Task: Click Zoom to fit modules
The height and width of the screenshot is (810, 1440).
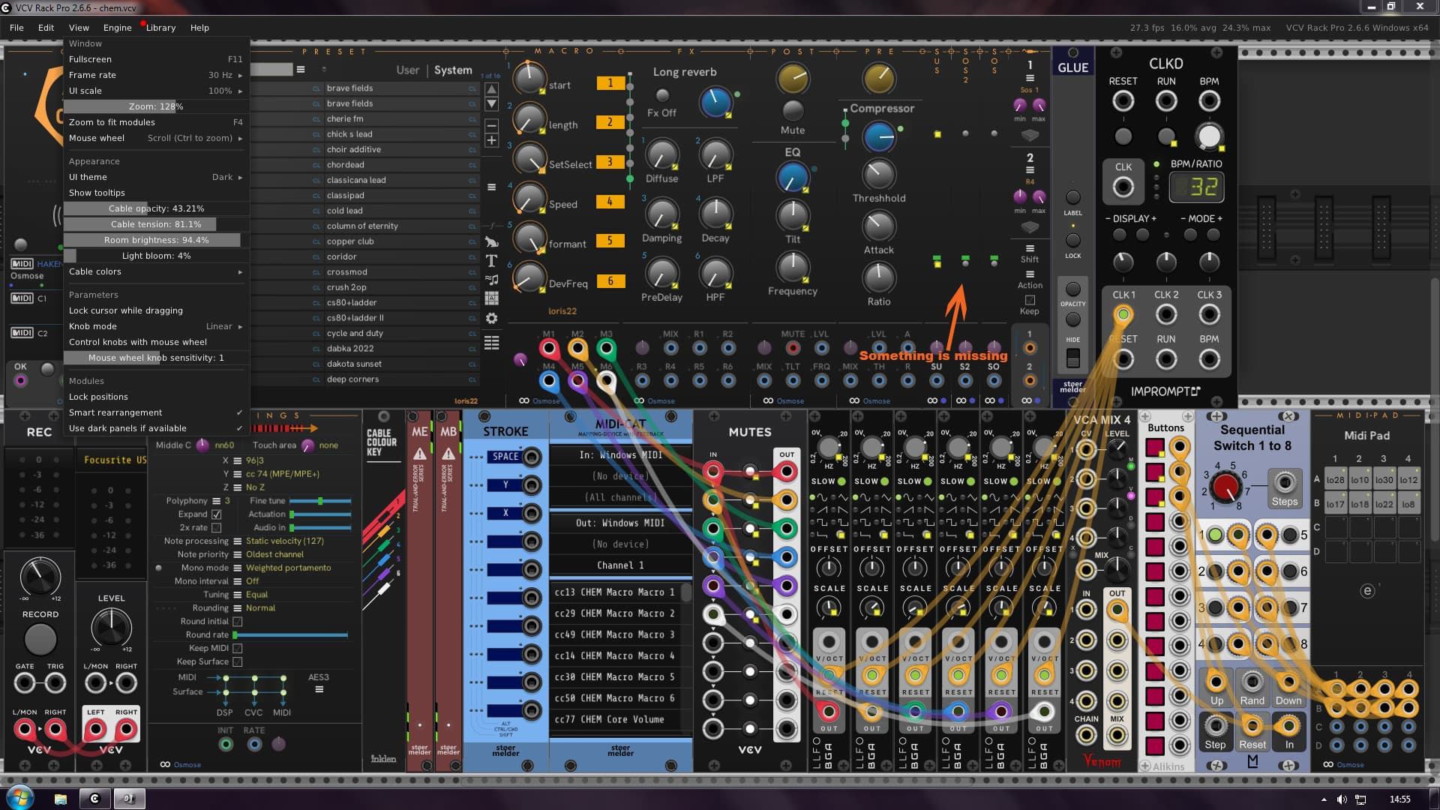Action: point(156,122)
